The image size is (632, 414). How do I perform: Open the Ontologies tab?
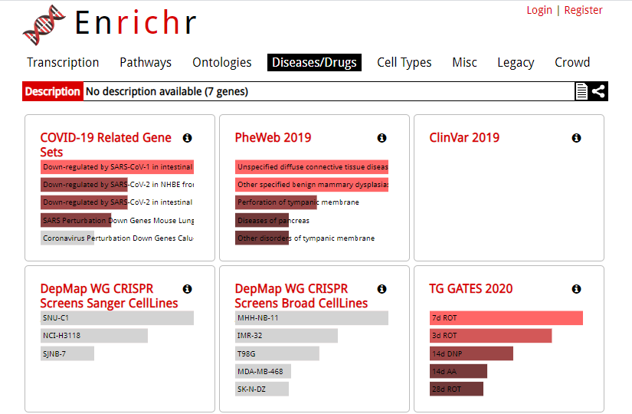pyautogui.click(x=221, y=63)
